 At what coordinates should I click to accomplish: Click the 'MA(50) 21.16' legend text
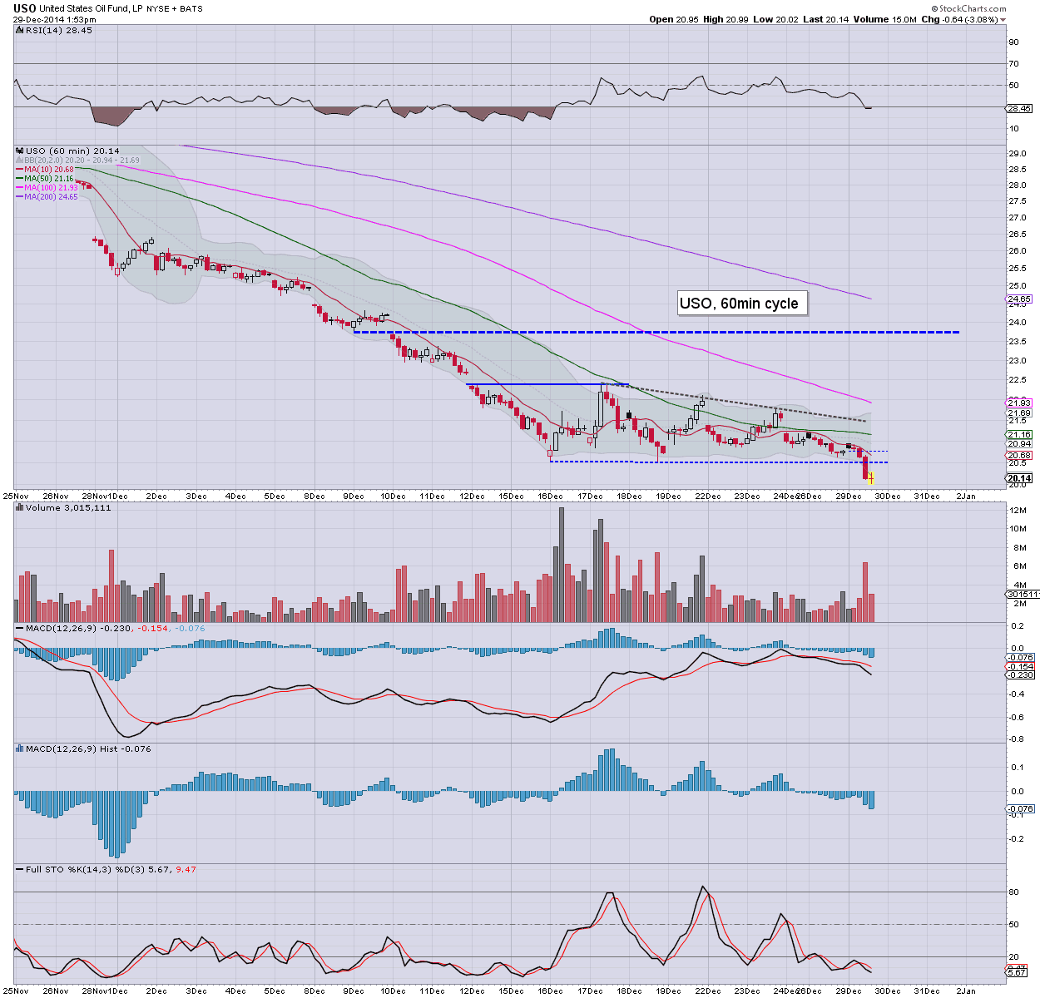click(48, 178)
